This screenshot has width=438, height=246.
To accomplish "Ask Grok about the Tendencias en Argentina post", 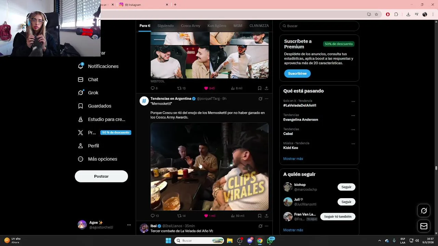I will point(260,99).
